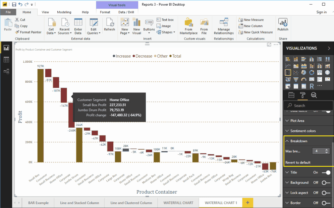This screenshot has width=334, height=208.
Task: Switch to Model relationships view in sidebar
Action: pyautogui.click(x=6, y=71)
